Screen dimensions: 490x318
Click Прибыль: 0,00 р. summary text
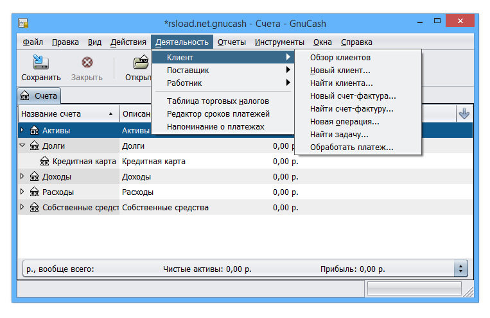click(353, 269)
